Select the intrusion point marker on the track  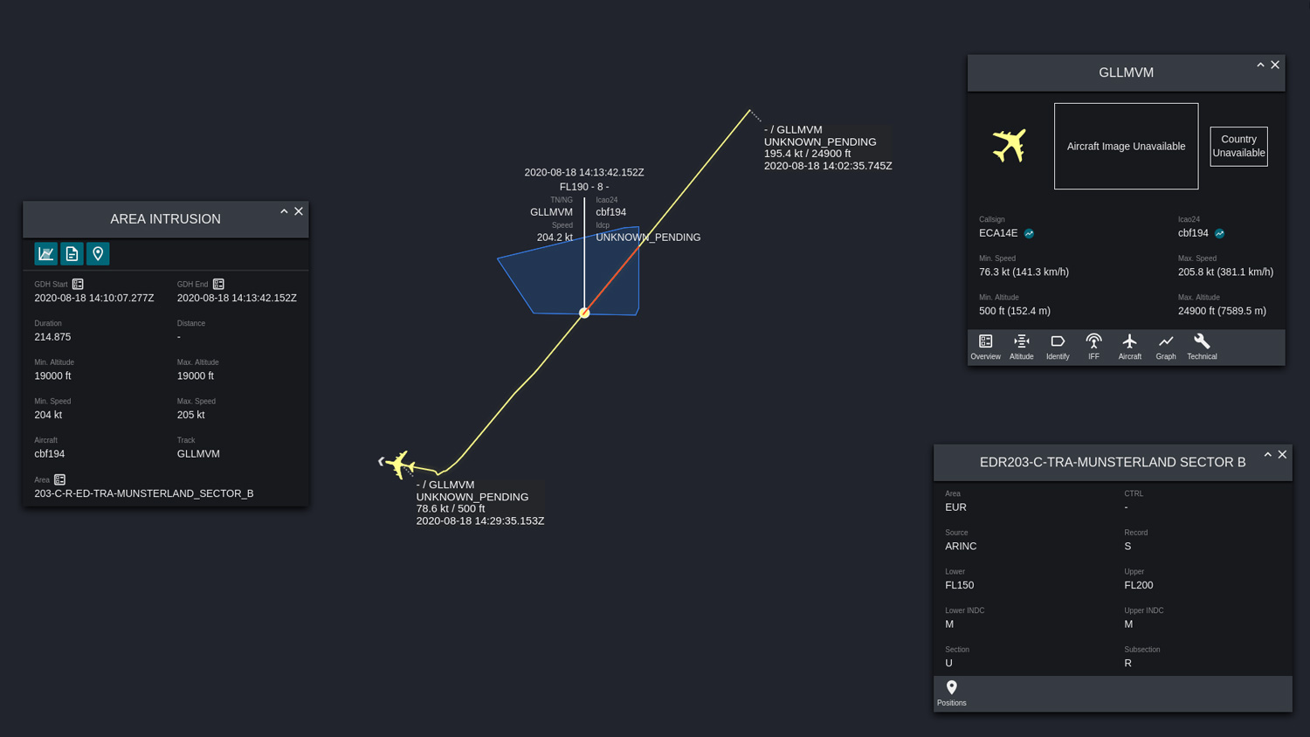click(584, 313)
